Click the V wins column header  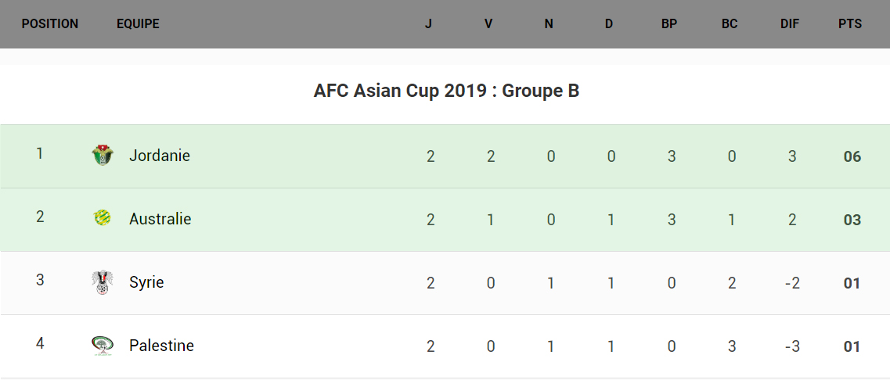(x=488, y=23)
